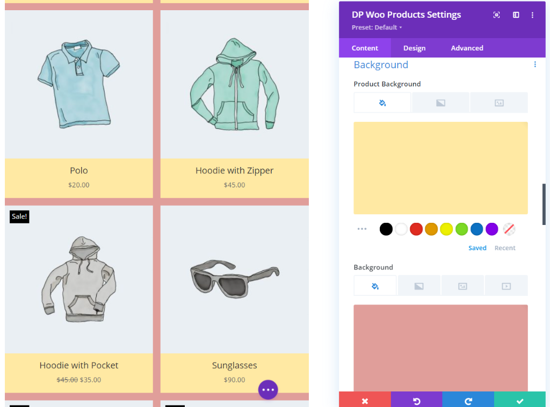The width and height of the screenshot is (550, 407).
Task: Select Background image tab icon
Action: pyautogui.click(x=462, y=286)
